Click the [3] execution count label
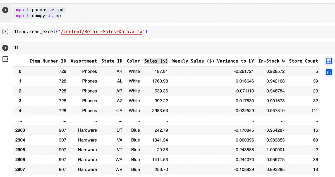The width and height of the screenshot is (335, 177). 5,32
